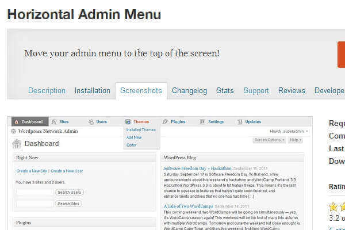This screenshot has height=230, width=345.
Task: Click the Plugins widget header
Action: pos(85,223)
